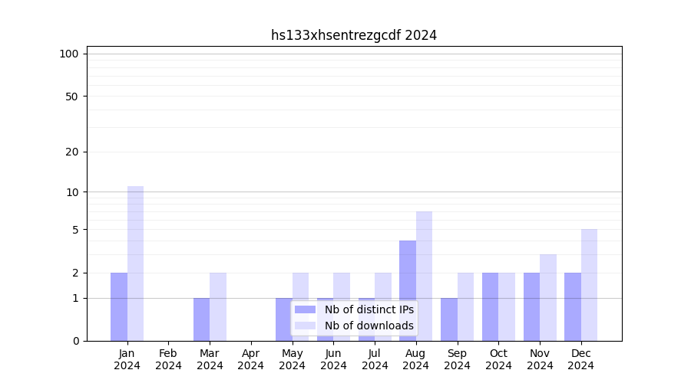This screenshot has width=691, height=383.
Task: Click the Nb of distinct IPs legend swatch
Action: coord(305,309)
